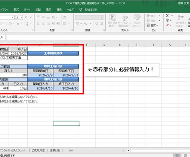Image resolution: width=190 pixels, height=157 pixels.
Task: Click the phonetic guide (furigana) icon
Action: tap(27, 24)
